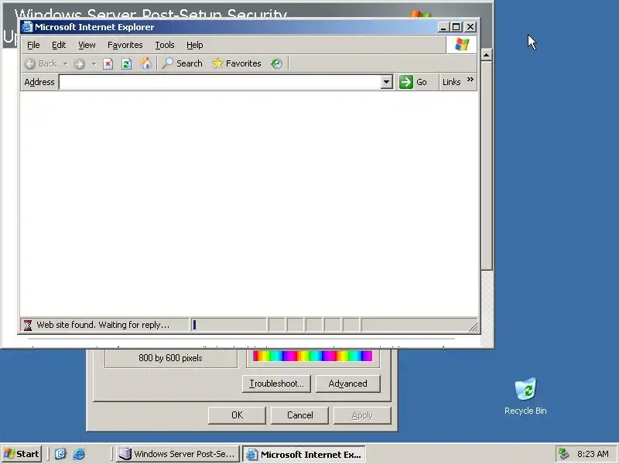Click the scroll up arrow of Post-Setup window
The width and height of the screenshot is (619, 464).
point(487,55)
